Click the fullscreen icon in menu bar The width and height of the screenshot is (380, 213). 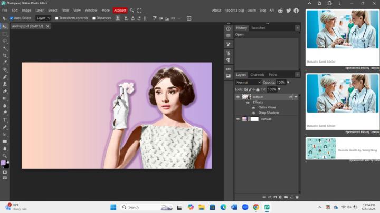[139, 10]
